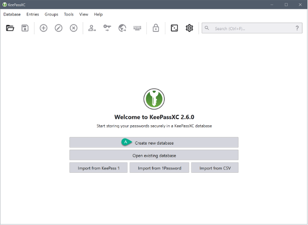Minimize the KeePassXC window
Viewport: 308px width, 225px height.
[x=272, y=5]
